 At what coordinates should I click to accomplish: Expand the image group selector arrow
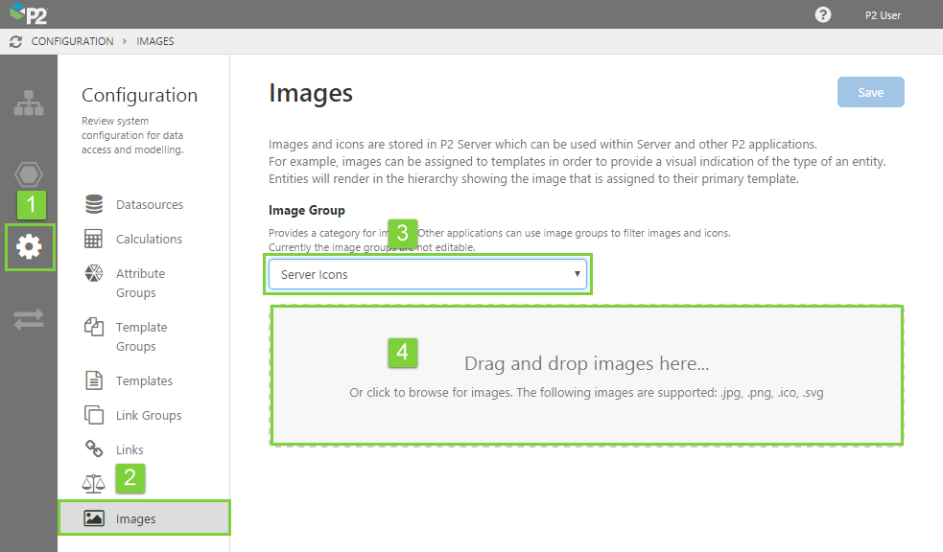tap(578, 274)
